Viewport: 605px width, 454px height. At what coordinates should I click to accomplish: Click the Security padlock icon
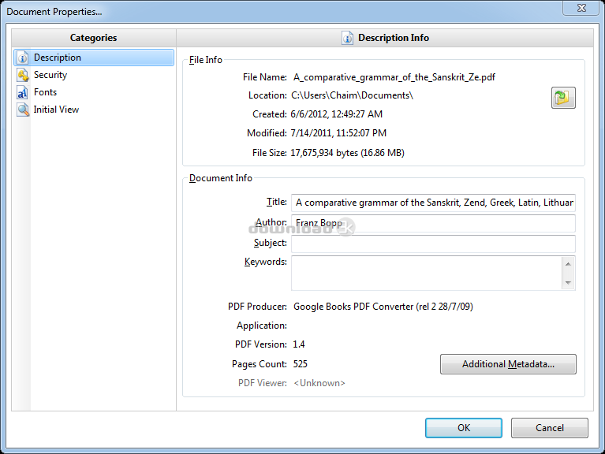tap(22, 75)
